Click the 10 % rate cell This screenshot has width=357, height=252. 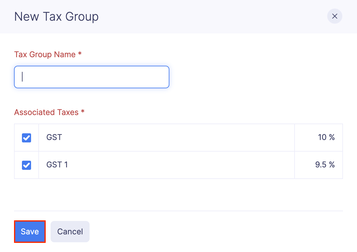(326, 138)
